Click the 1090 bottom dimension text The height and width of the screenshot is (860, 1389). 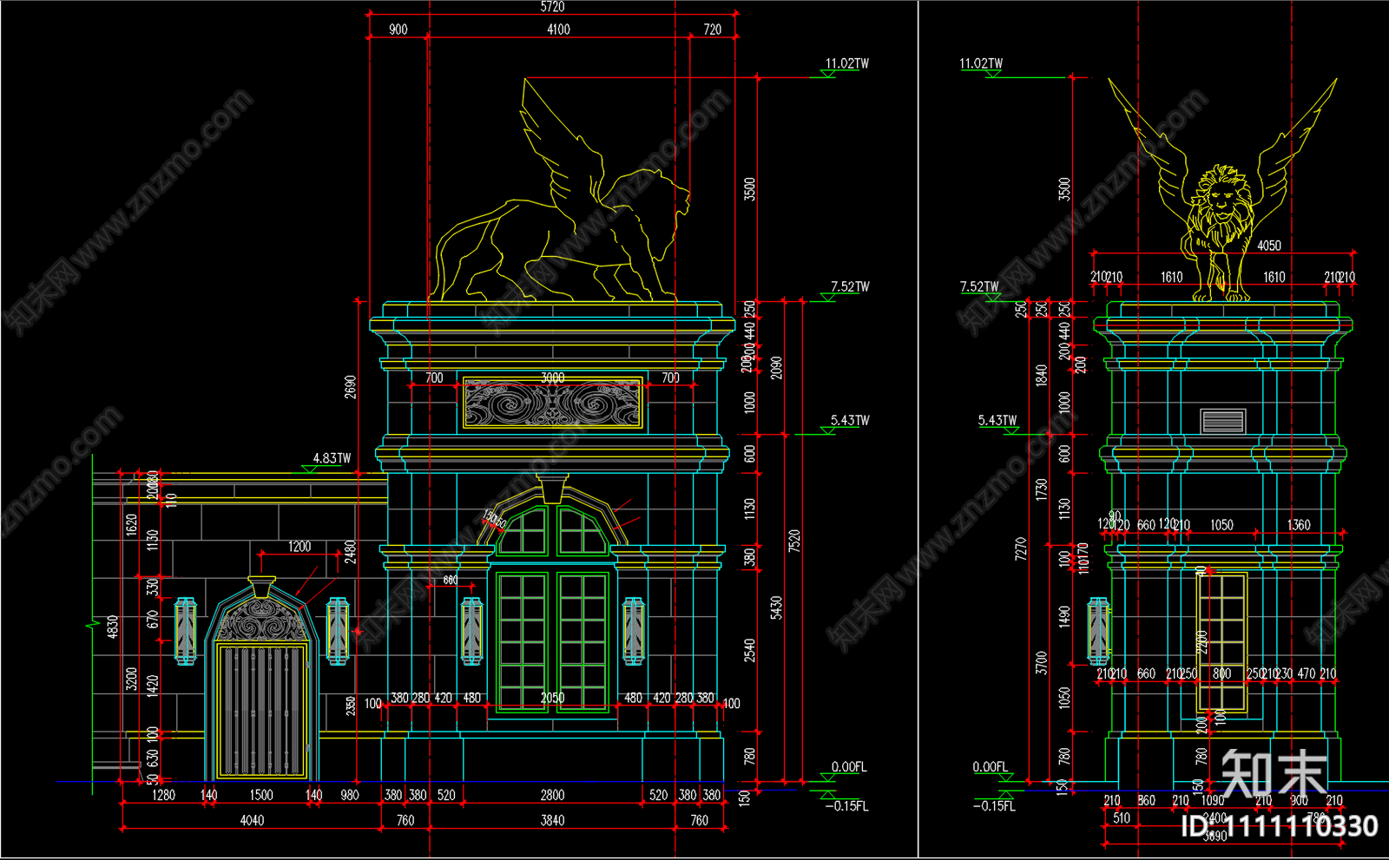[x=1212, y=800]
